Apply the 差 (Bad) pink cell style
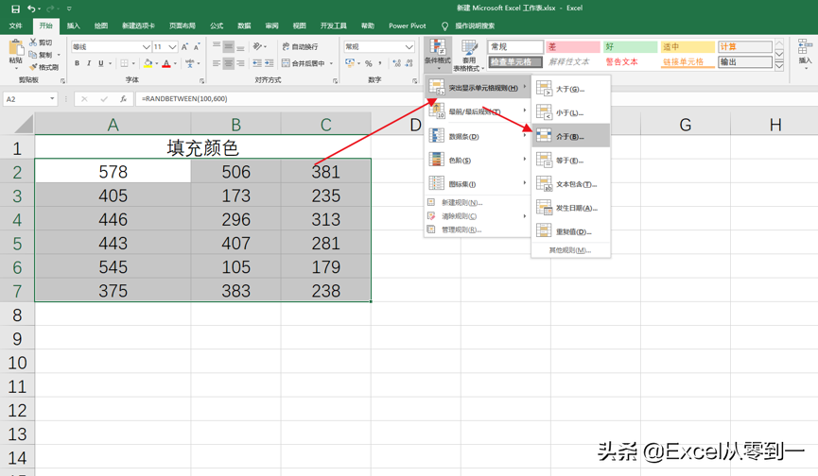Viewport: 818px width, 476px height. [x=573, y=47]
